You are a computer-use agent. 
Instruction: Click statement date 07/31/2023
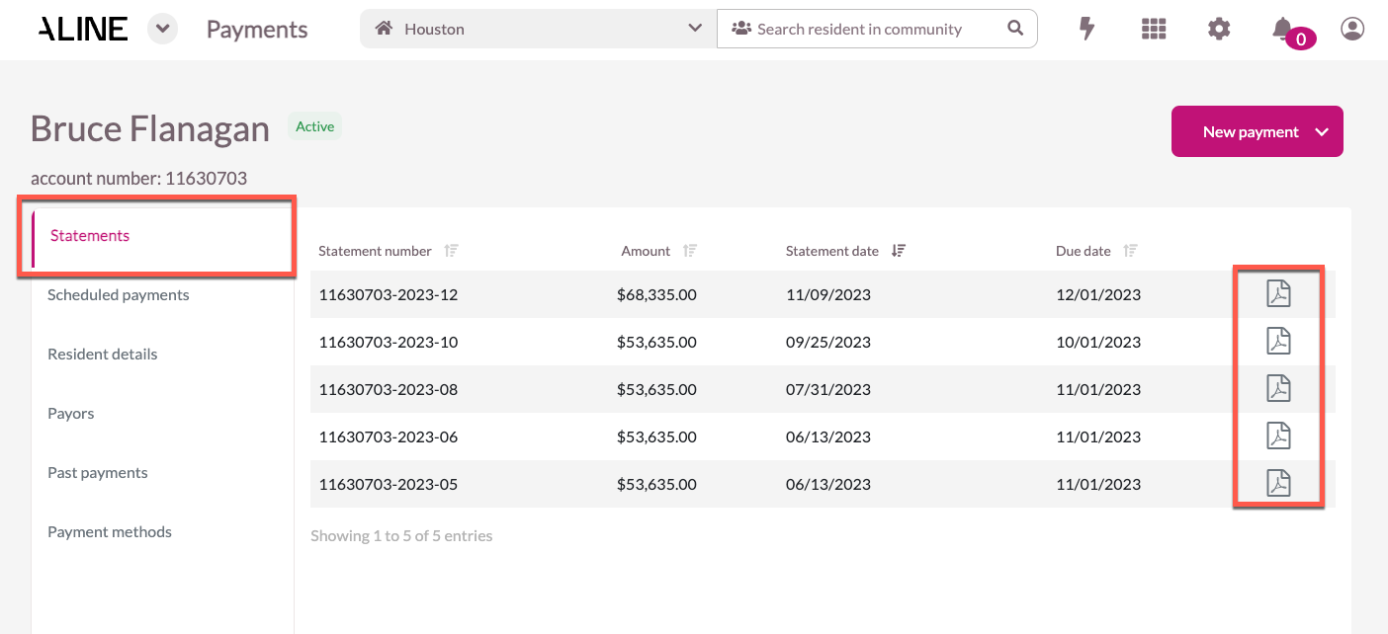point(828,389)
